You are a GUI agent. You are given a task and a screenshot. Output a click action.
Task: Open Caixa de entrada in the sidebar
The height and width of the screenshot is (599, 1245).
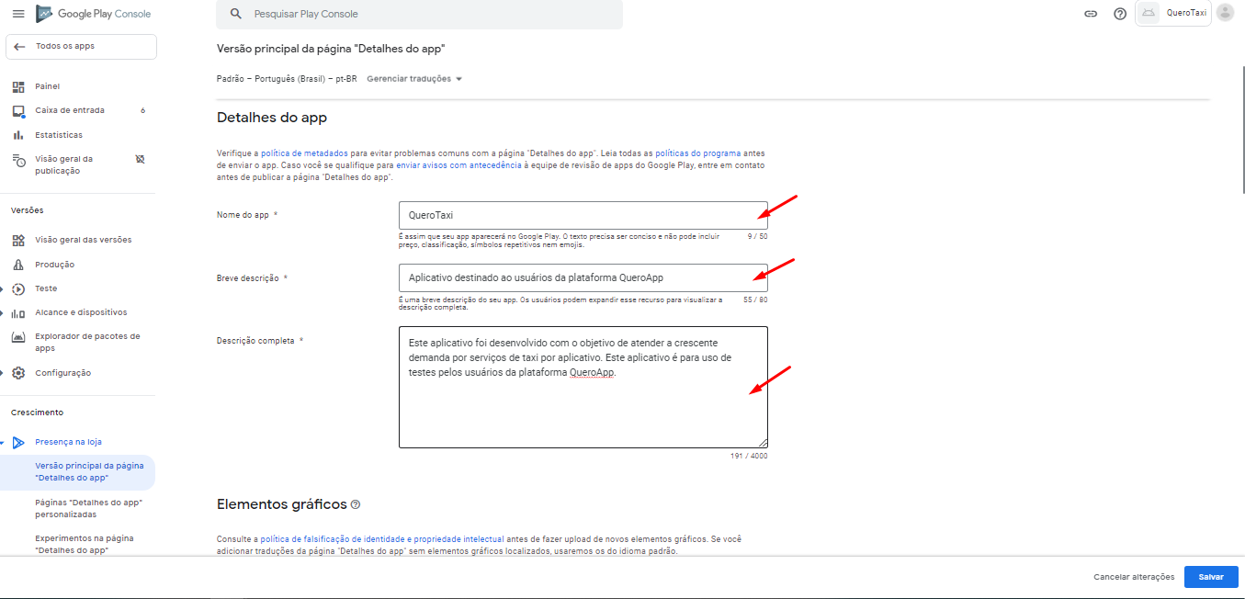(70, 110)
